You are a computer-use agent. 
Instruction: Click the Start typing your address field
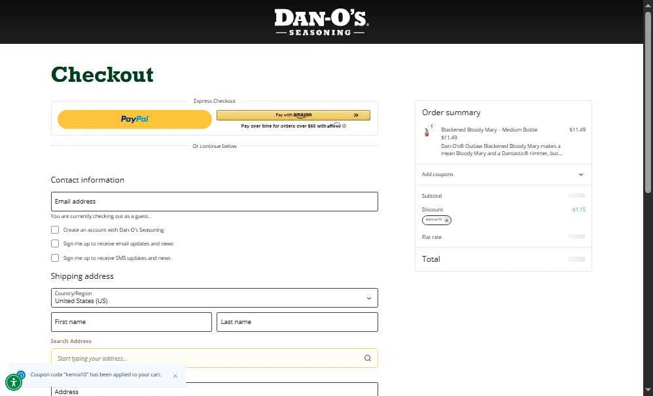point(215,358)
